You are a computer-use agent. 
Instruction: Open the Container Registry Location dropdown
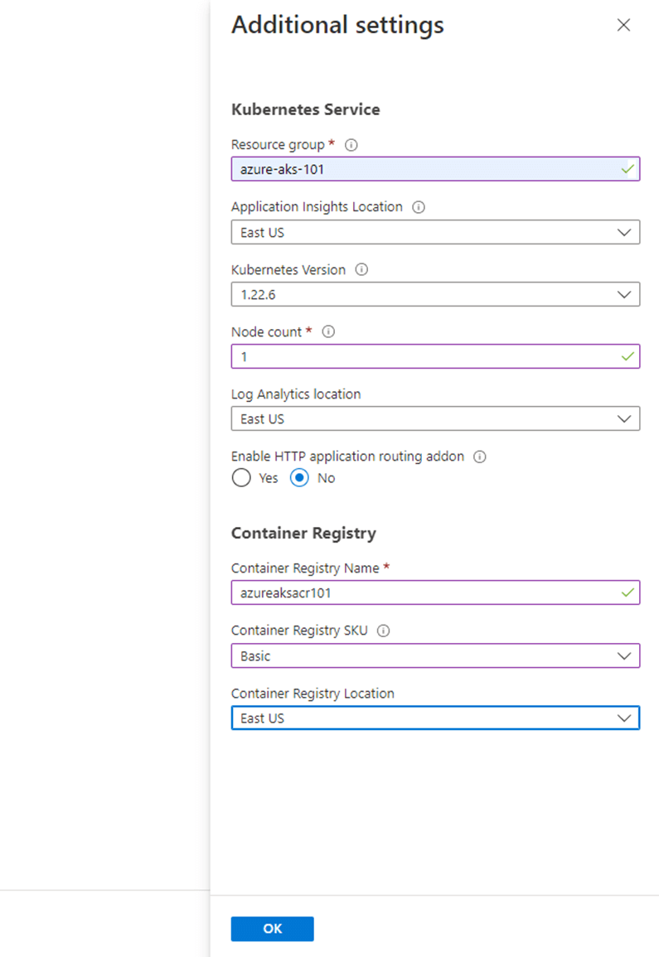coord(435,718)
